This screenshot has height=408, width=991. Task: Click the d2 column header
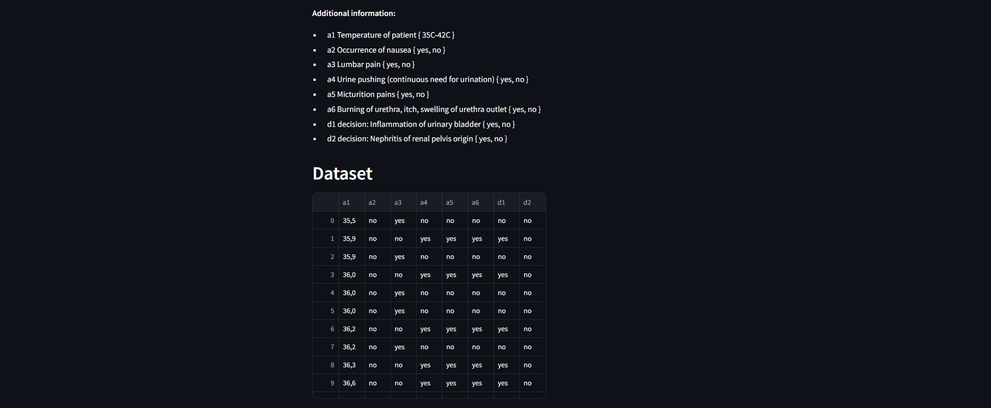(x=532, y=202)
